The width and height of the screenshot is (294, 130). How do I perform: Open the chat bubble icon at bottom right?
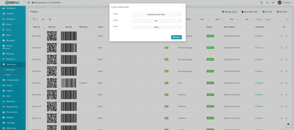pyautogui.click(x=288, y=124)
